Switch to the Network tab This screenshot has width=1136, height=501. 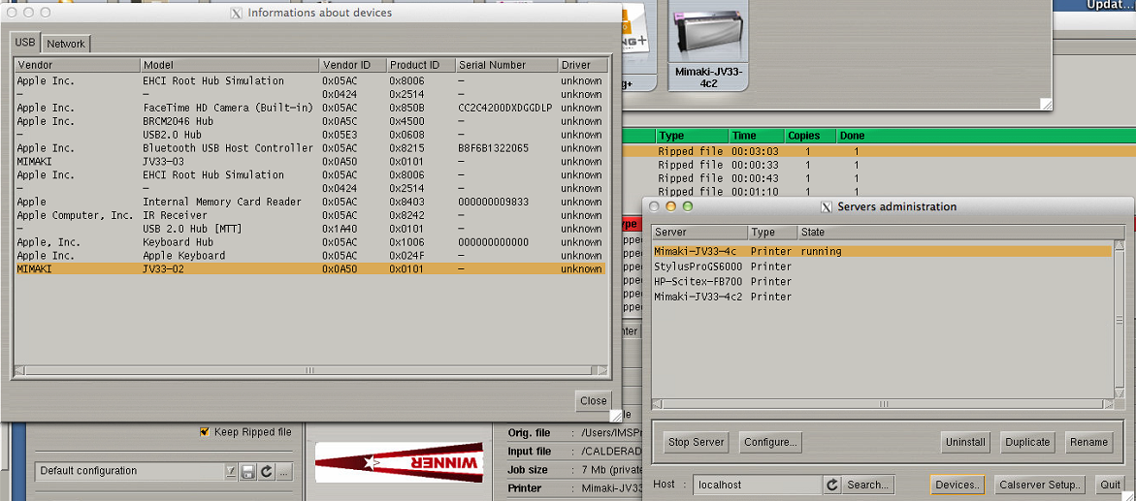(x=66, y=44)
